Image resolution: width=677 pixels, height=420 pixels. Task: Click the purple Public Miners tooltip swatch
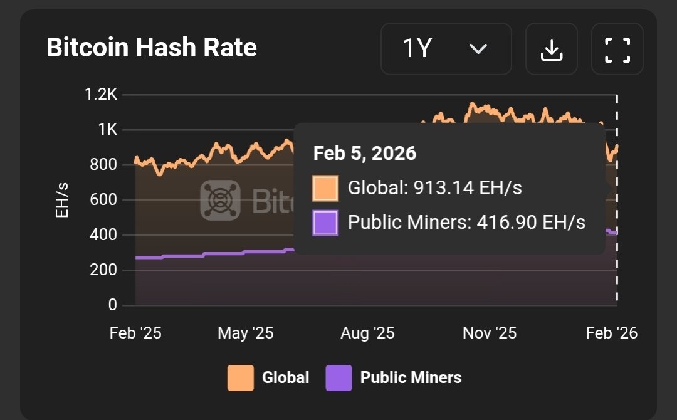click(325, 223)
